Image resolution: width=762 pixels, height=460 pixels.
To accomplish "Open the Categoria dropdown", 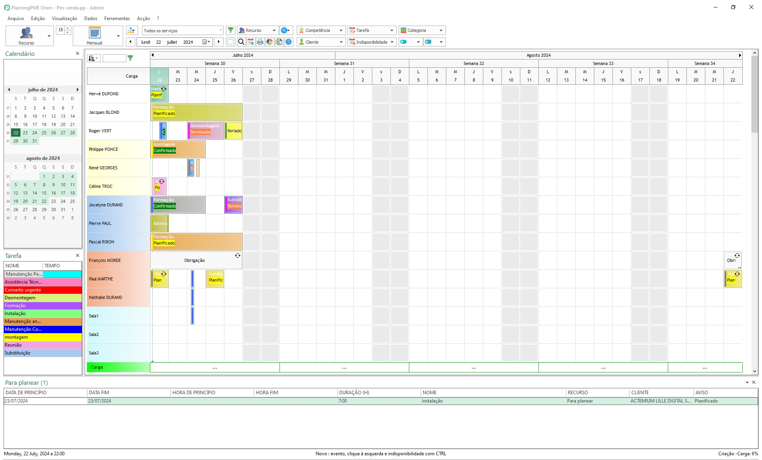I will click(x=422, y=30).
